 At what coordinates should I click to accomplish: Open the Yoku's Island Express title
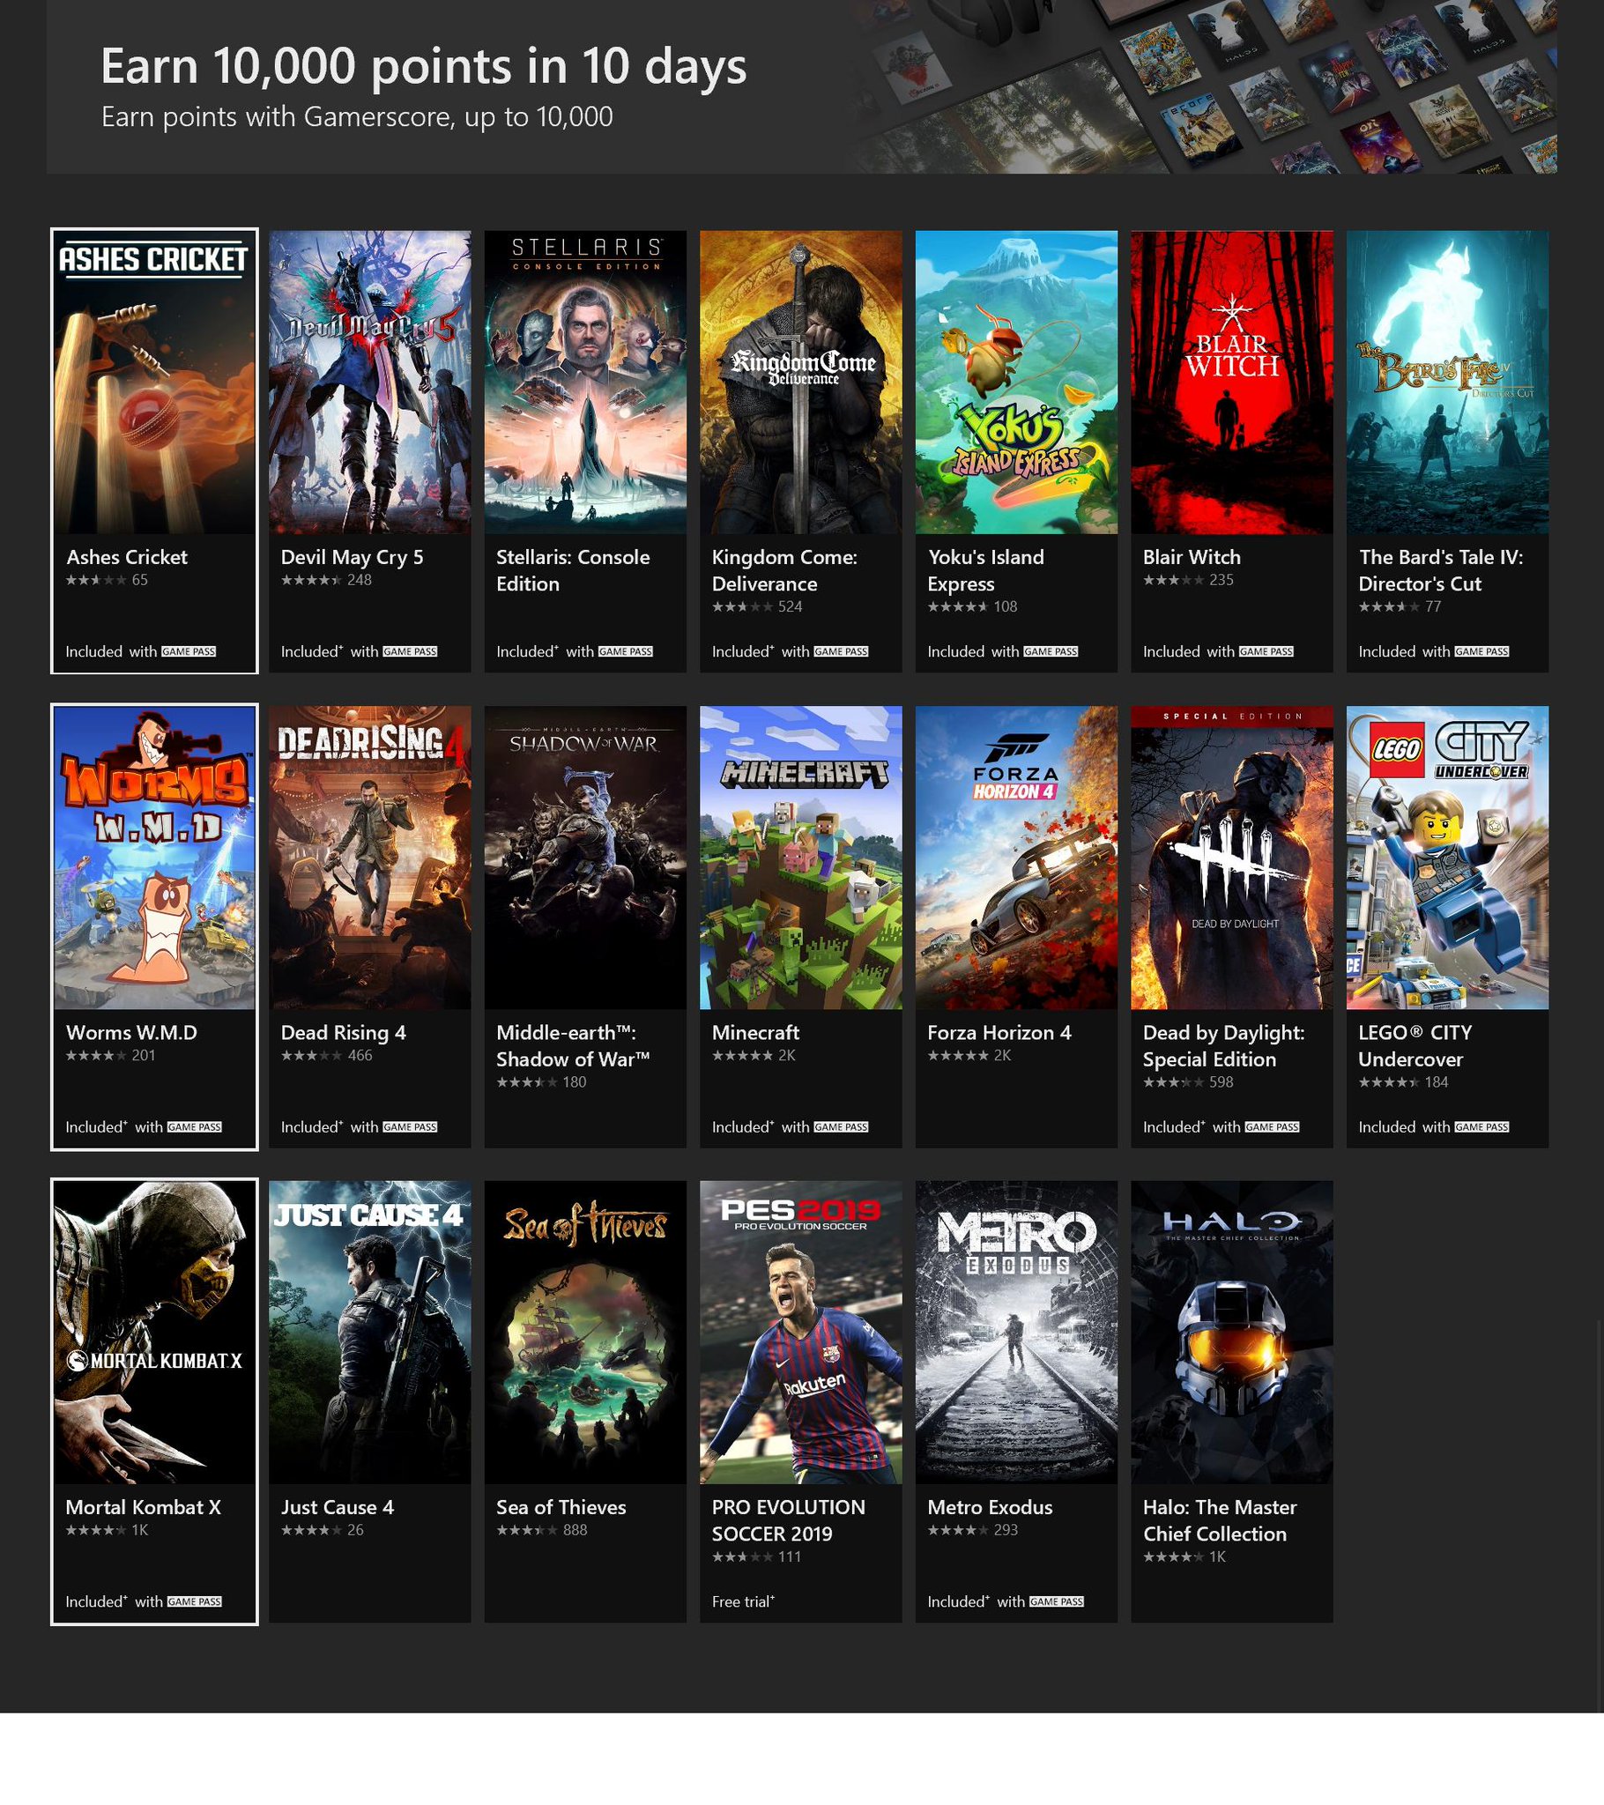pos(985,570)
